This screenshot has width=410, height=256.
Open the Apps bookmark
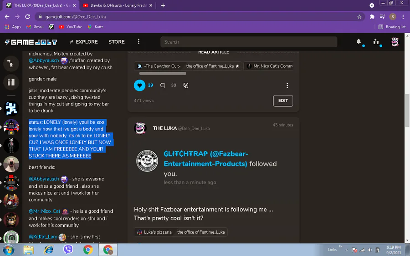tap(13, 27)
